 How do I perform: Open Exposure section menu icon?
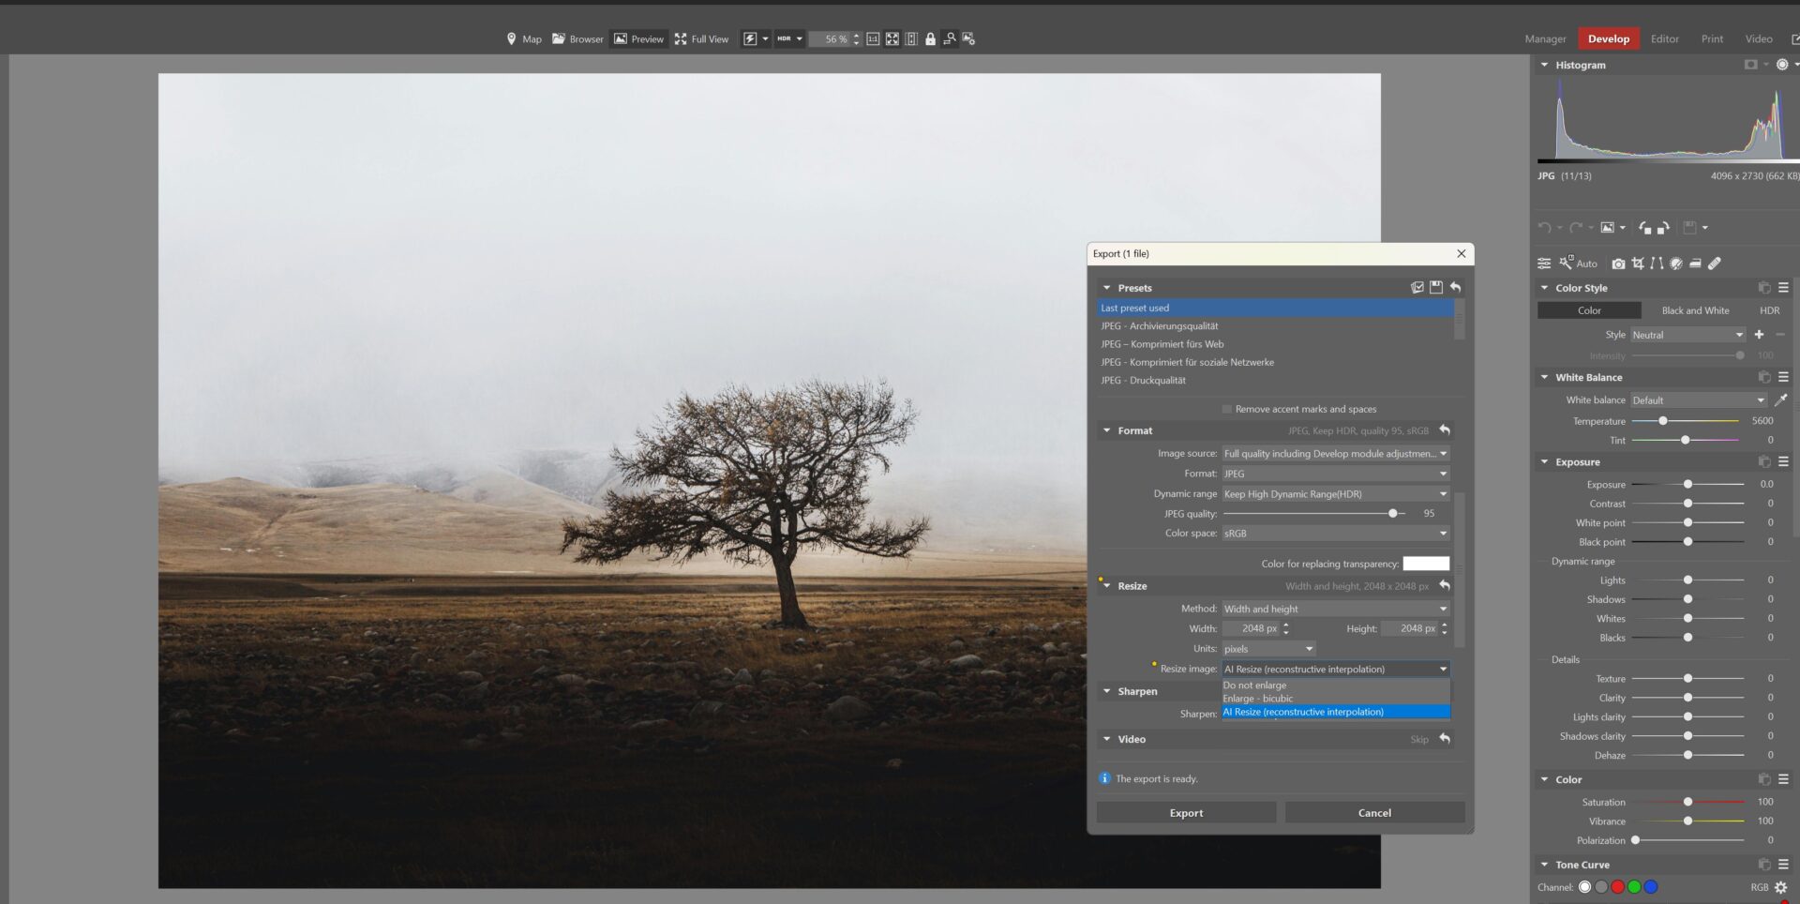1783,461
